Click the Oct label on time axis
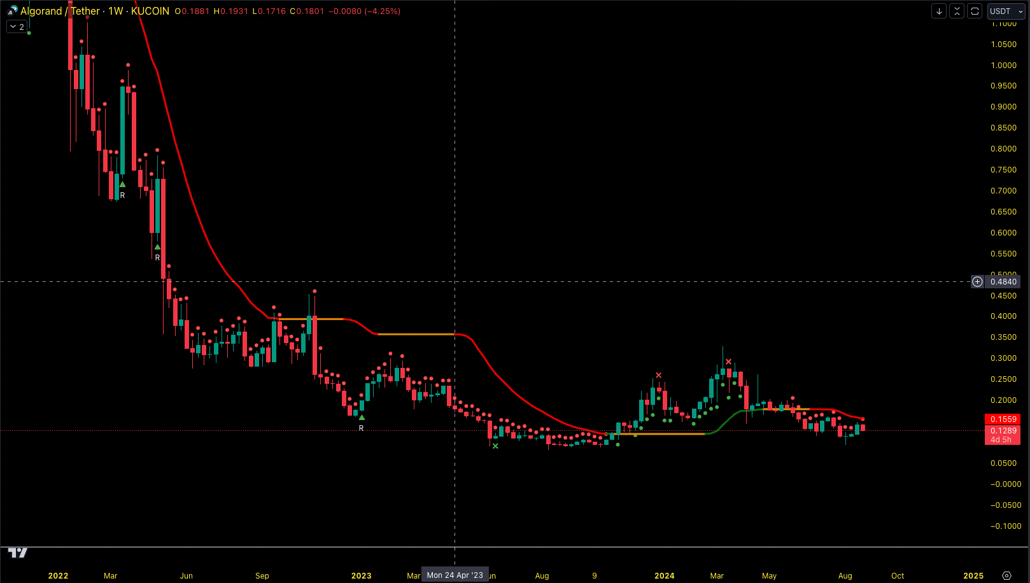This screenshot has width=1030, height=583. (x=898, y=575)
